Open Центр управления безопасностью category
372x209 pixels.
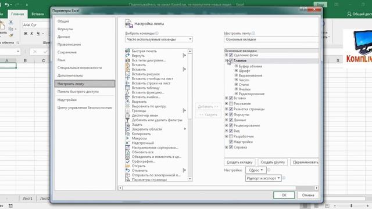click(x=85, y=107)
